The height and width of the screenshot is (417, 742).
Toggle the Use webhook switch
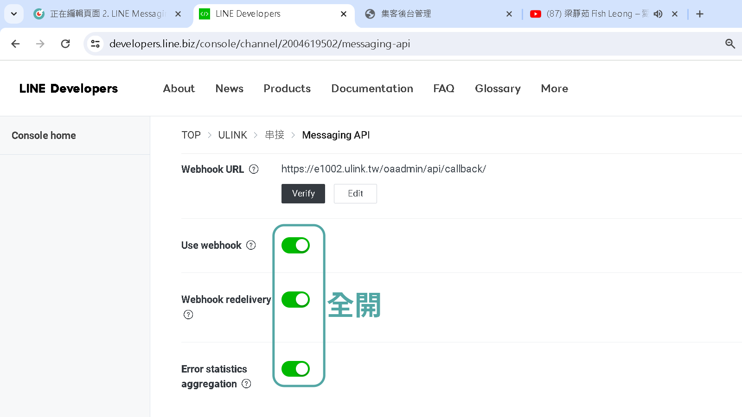pyautogui.click(x=295, y=245)
